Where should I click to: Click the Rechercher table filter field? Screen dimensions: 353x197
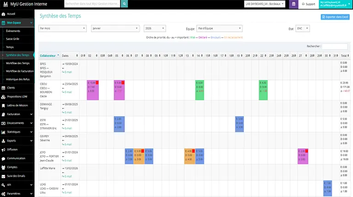click(x=335, y=46)
